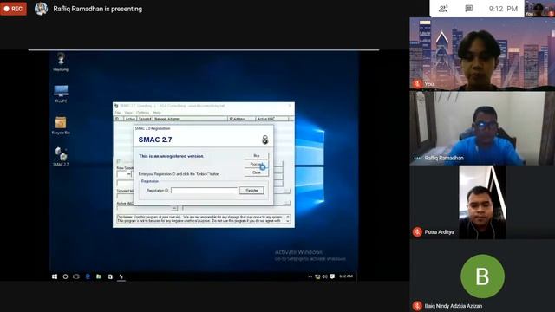555x312 pixels.
Task: Close the SMAC main window
Action: [290, 106]
